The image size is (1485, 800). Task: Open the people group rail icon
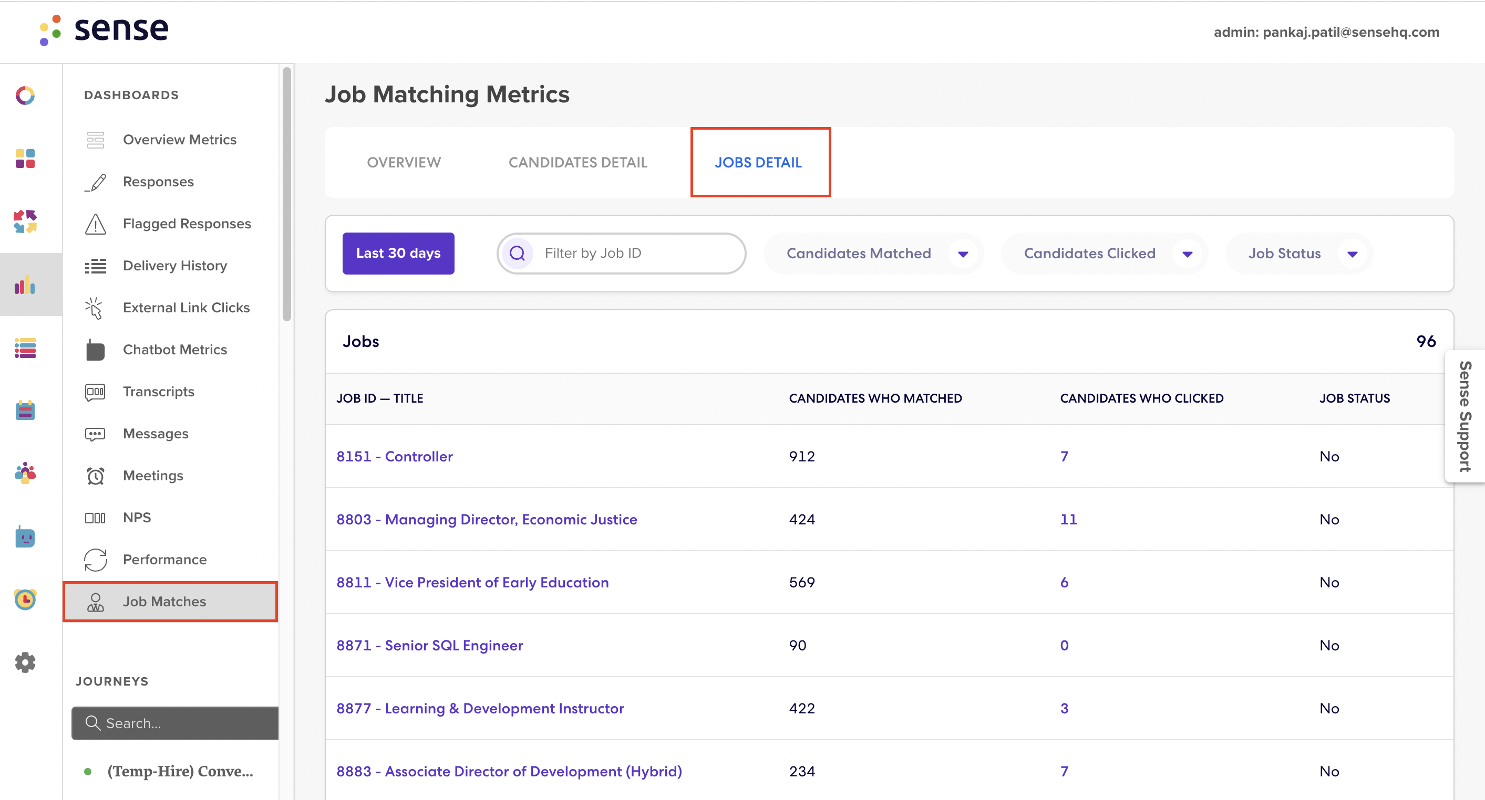(x=25, y=473)
